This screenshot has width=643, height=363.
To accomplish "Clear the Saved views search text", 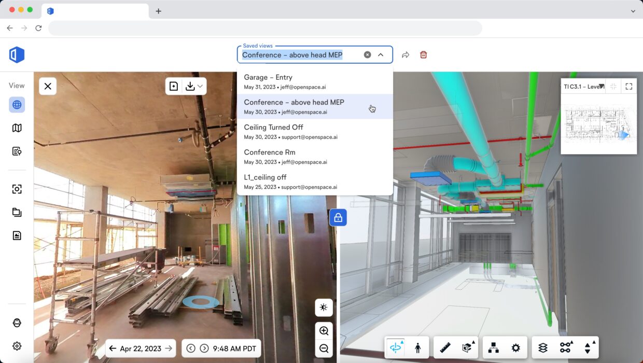I will [367, 54].
